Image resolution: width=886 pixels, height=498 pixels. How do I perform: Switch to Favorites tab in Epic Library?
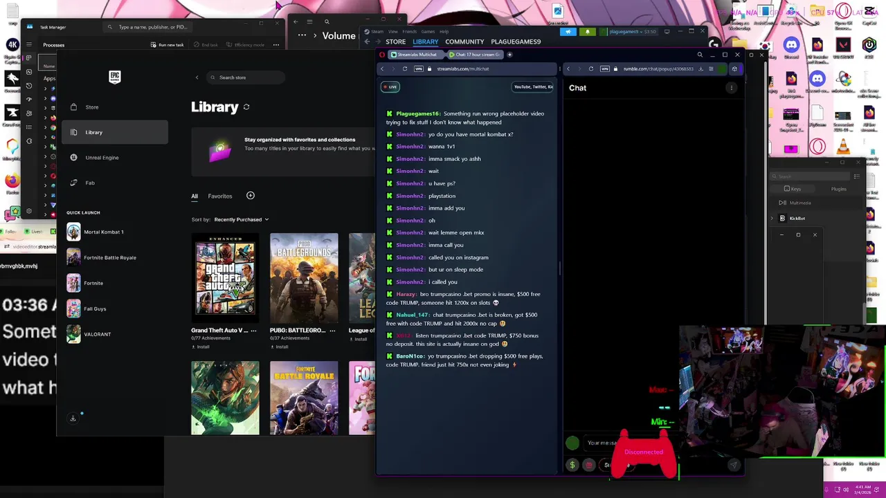(220, 196)
